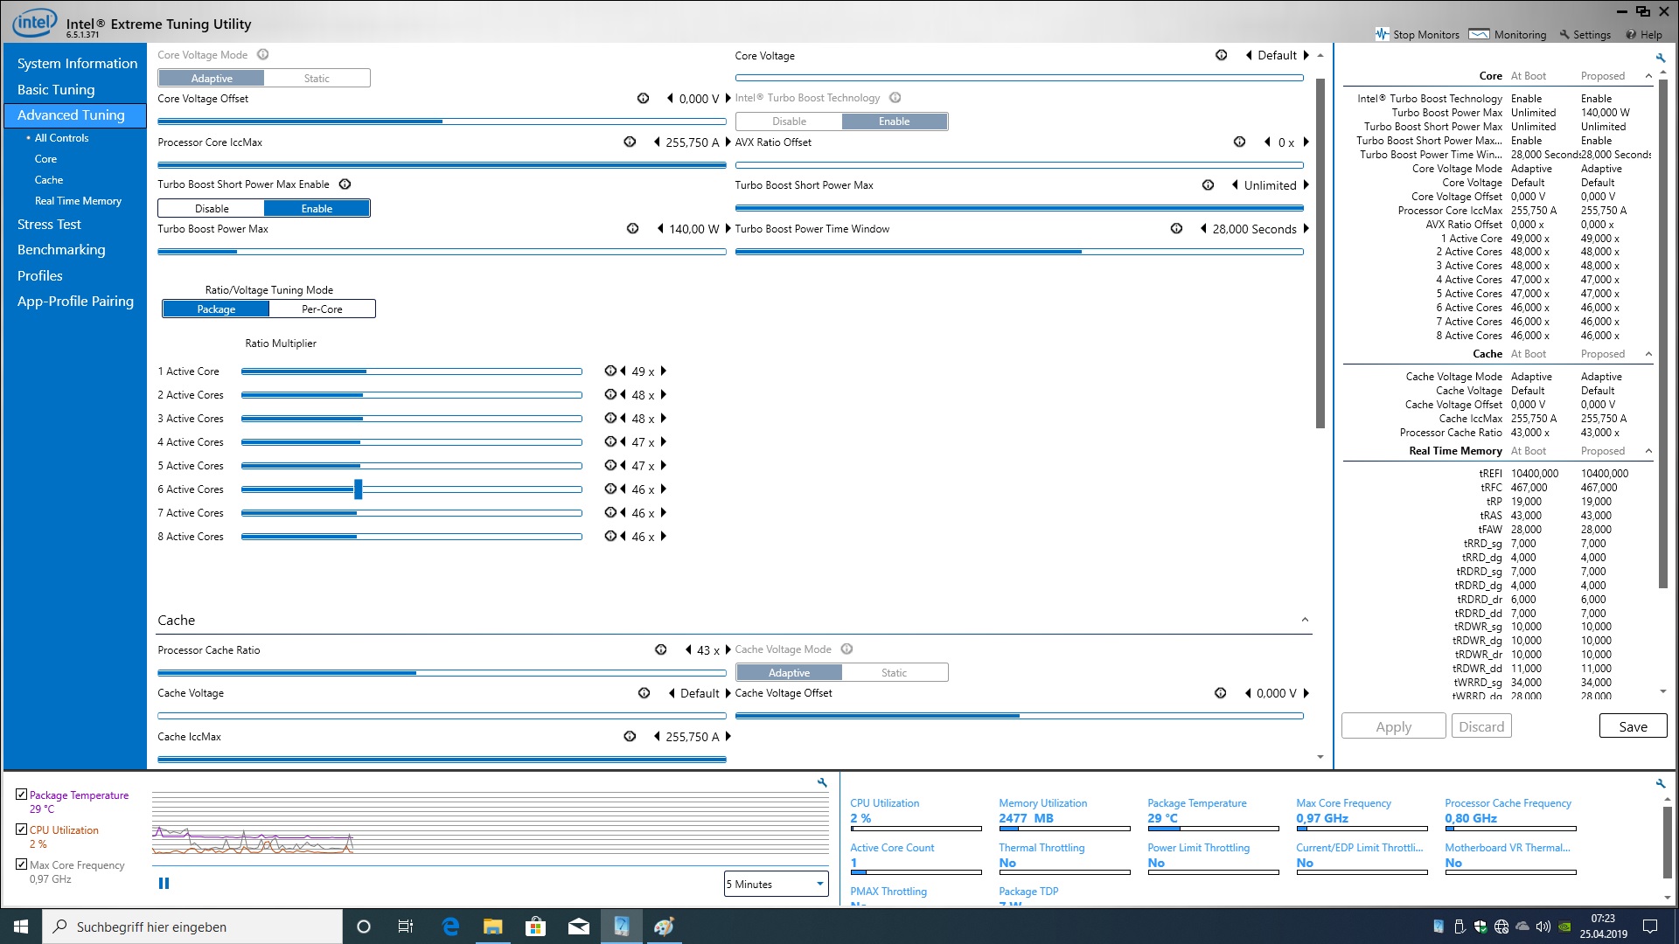Jump to Cache sub-item in sidebar
This screenshot has width=1679, height=944.
click(49, 180)
